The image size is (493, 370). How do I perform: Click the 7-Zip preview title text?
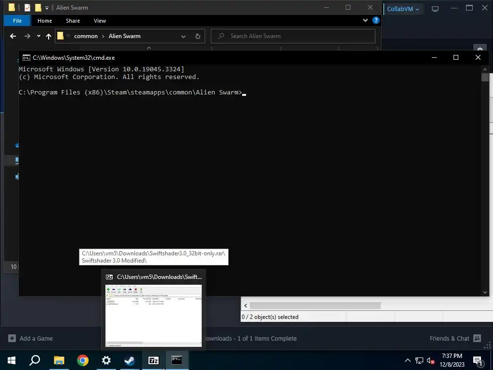click(x=159, y=277)
